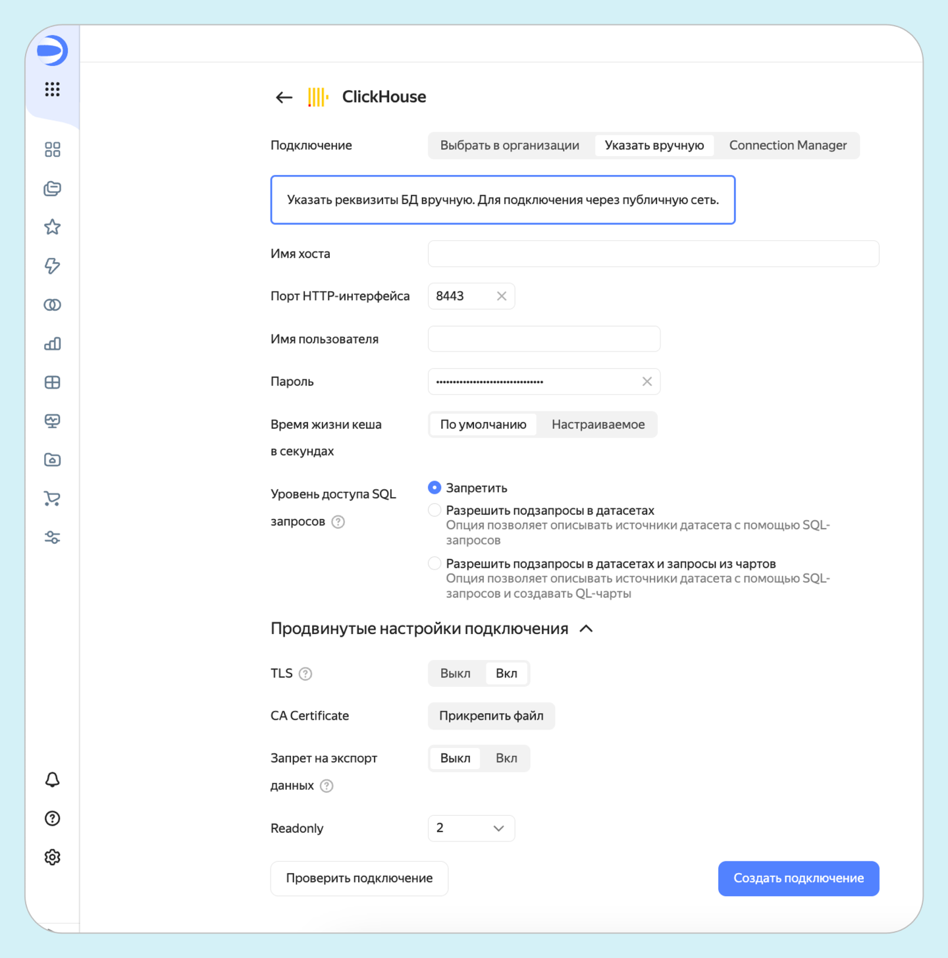
Task: Open the charts bar icon in sidebar
Action: click(x=52, y=344)
